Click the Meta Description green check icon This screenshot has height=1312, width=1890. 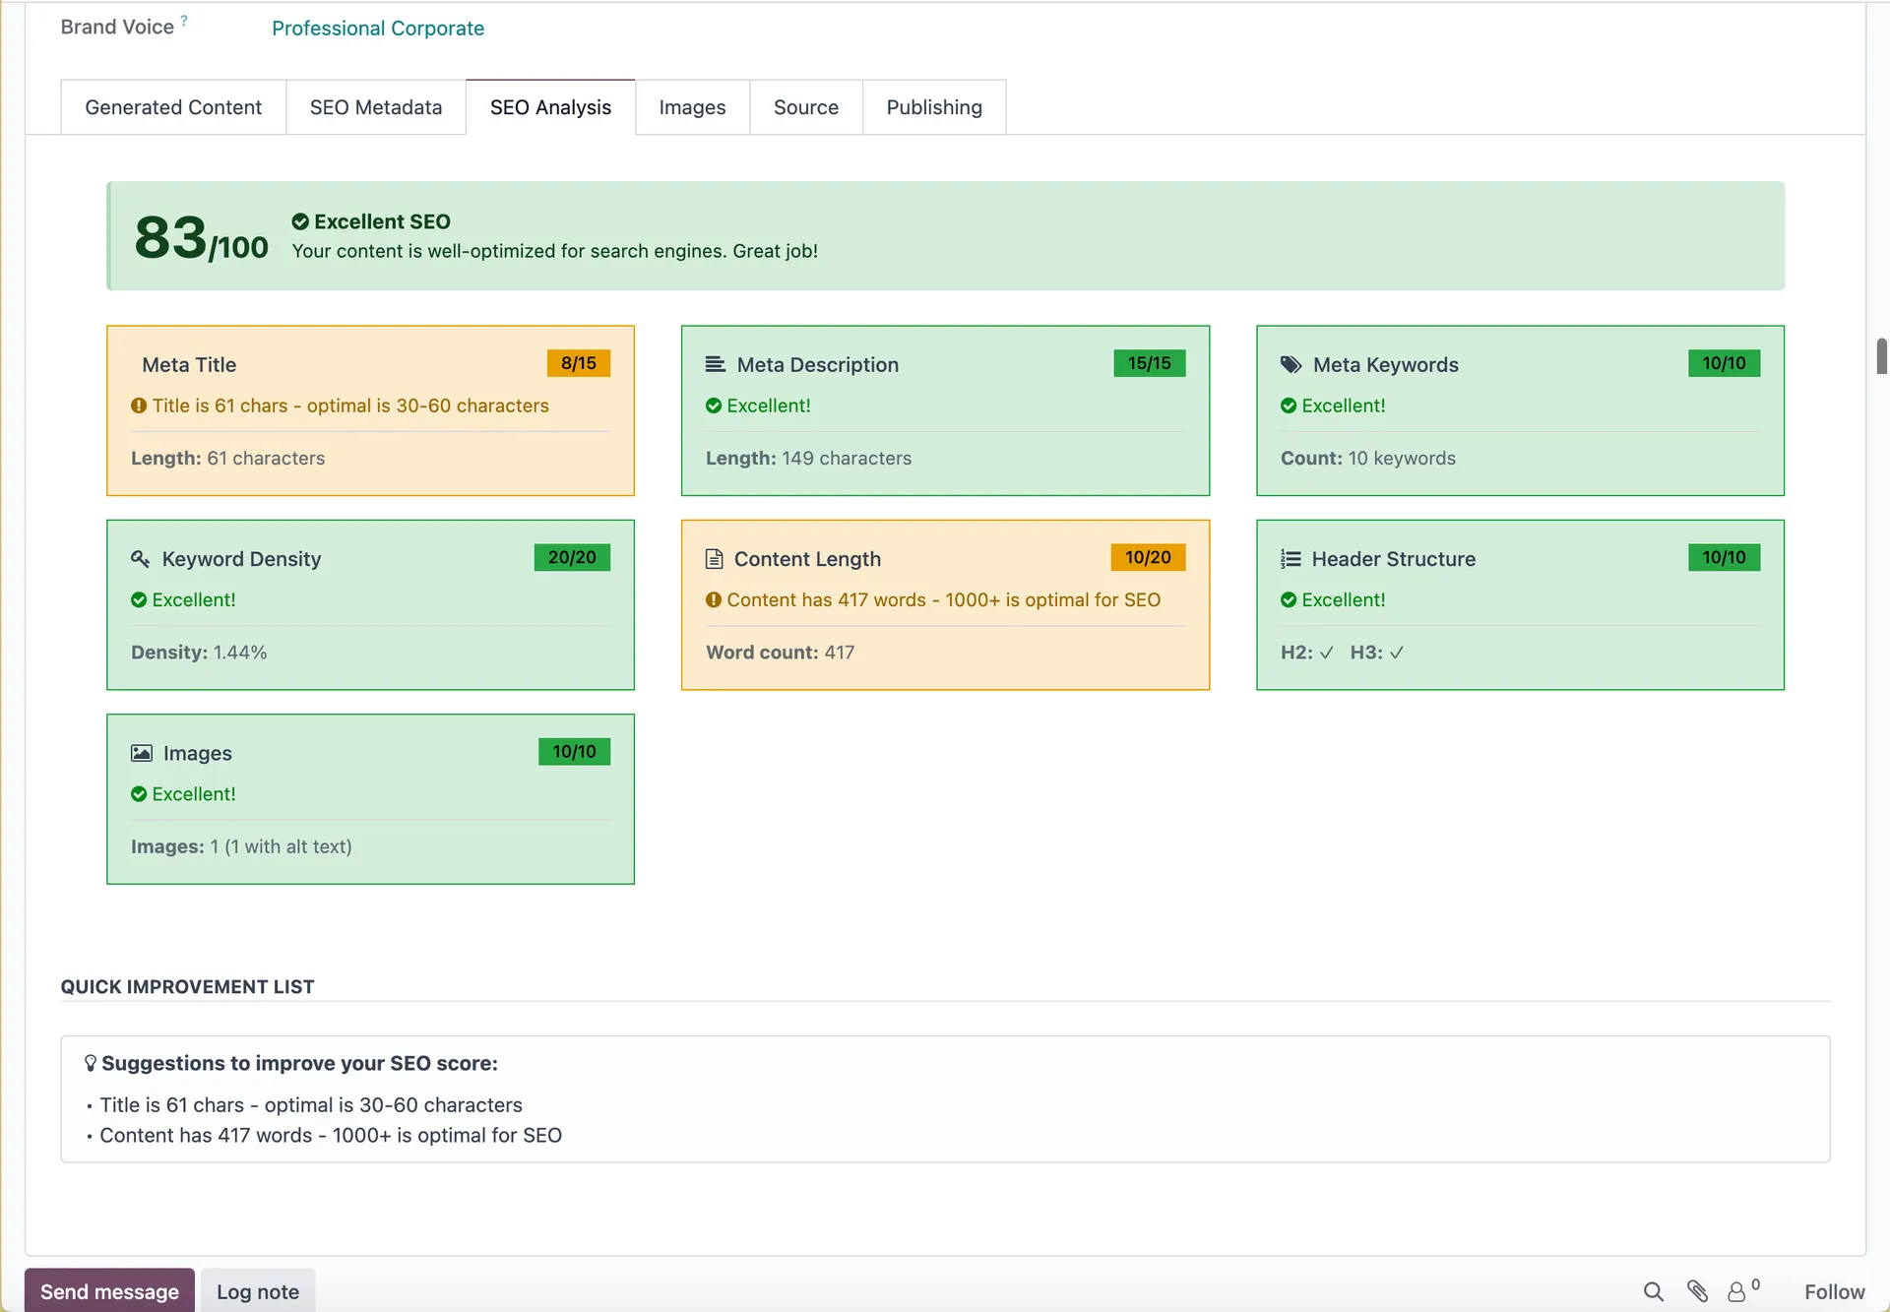(x=714, y=406)
